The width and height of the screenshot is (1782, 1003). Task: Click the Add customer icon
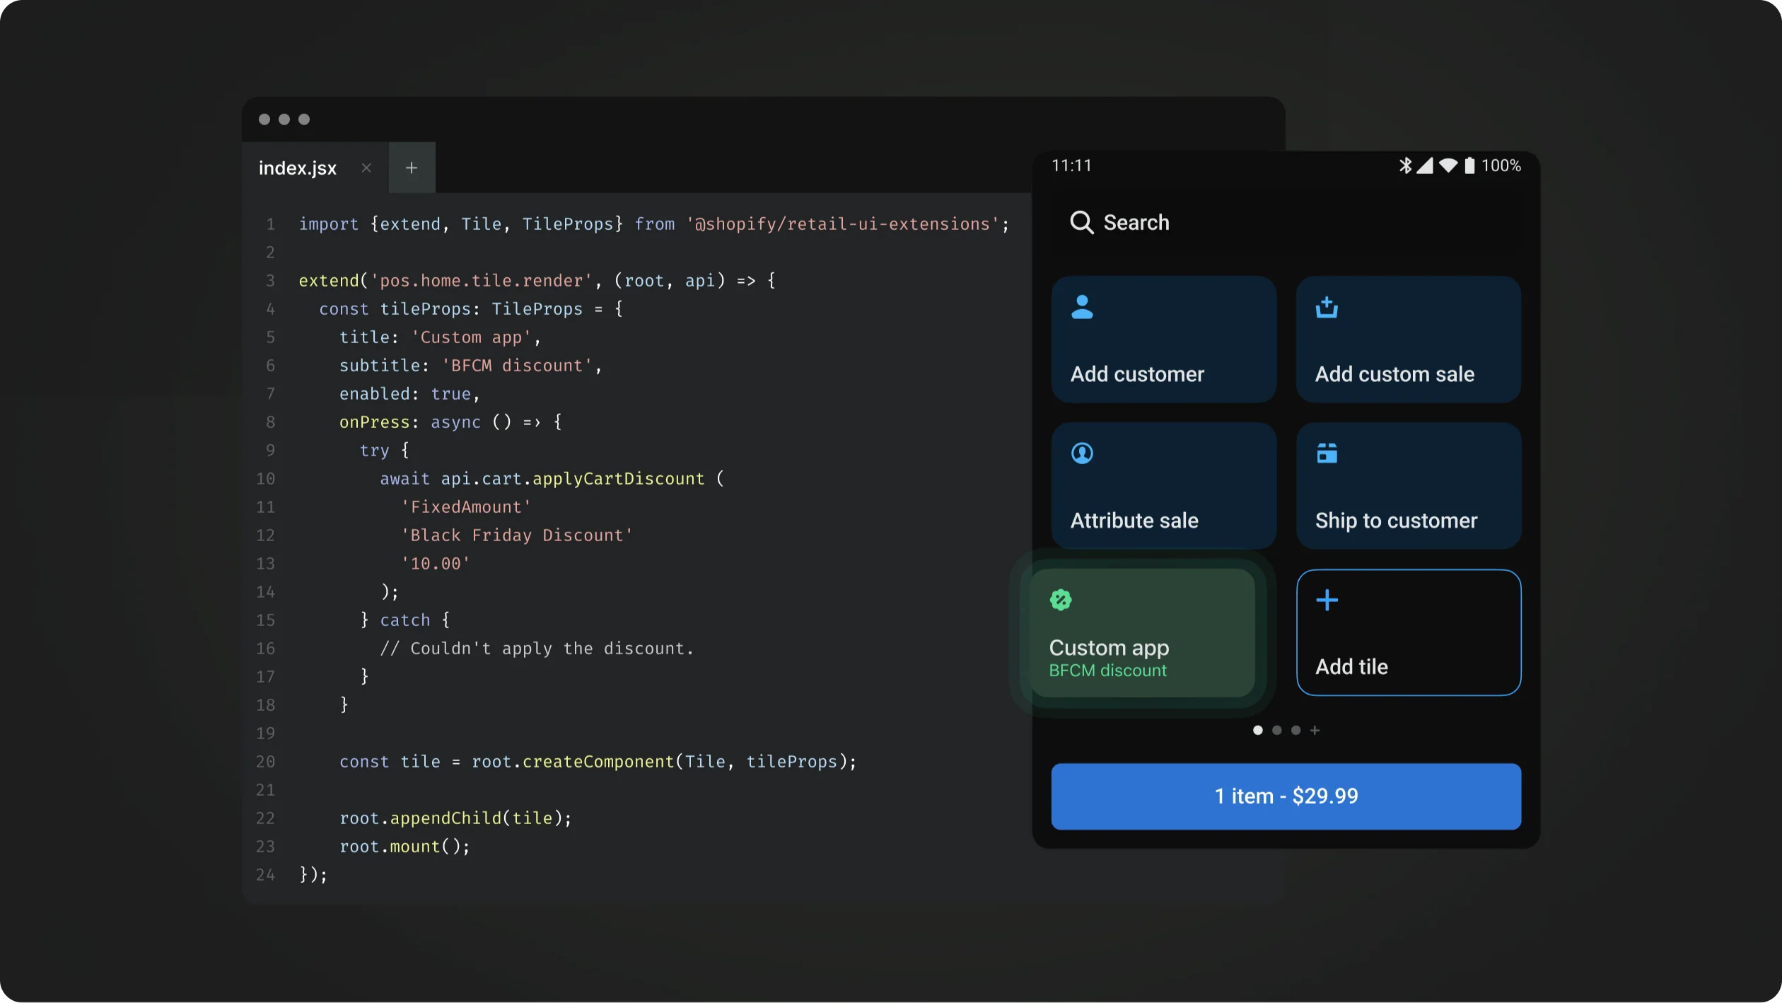tap(1082, 306)
